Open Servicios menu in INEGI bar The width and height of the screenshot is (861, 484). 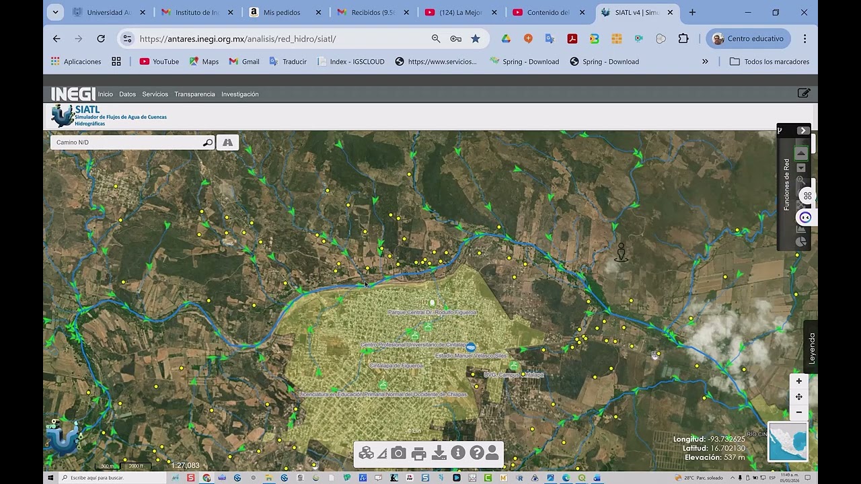coord(155,94)
